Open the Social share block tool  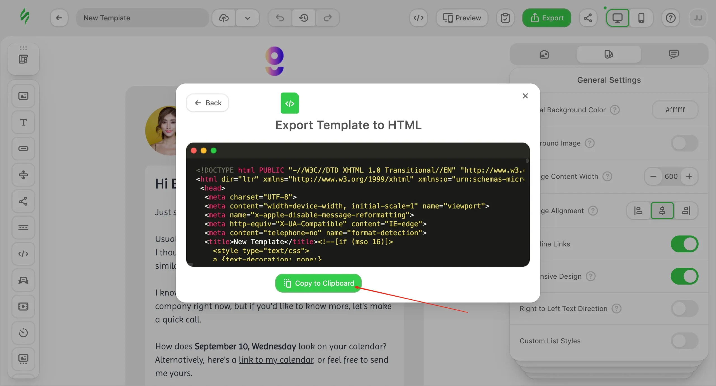(x=23, y=201)
